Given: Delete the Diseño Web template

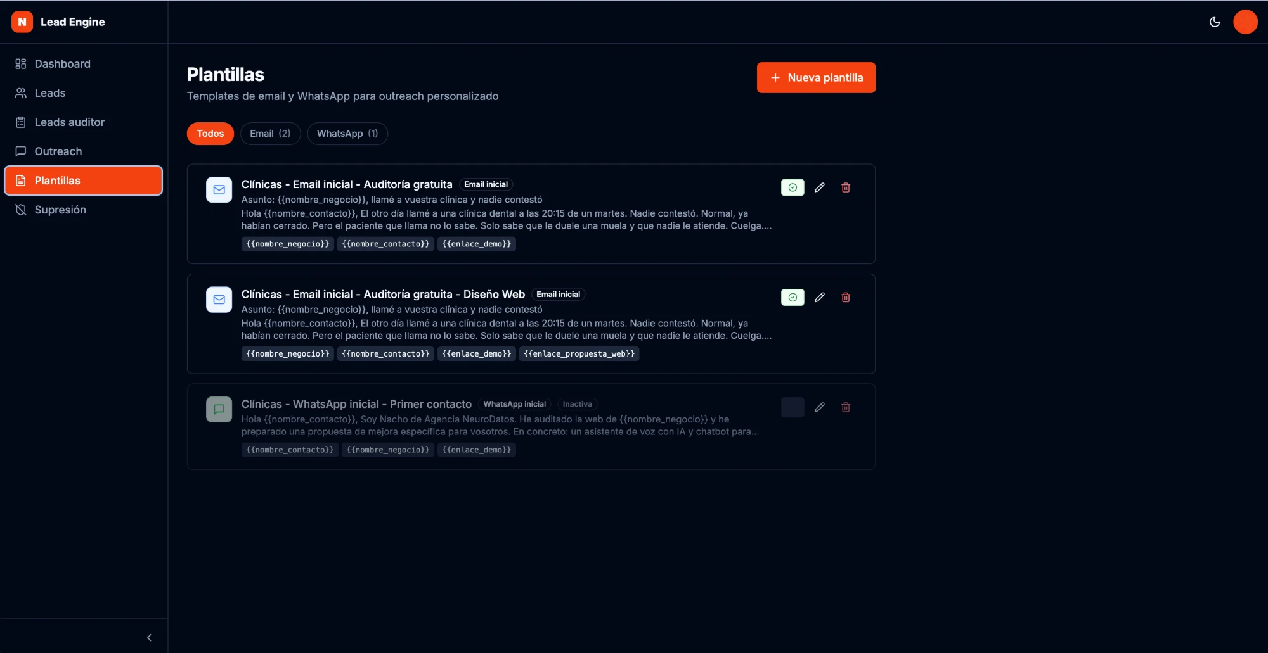Looking at the screenshot, I should pyautogui.click(x=846, y=297).
